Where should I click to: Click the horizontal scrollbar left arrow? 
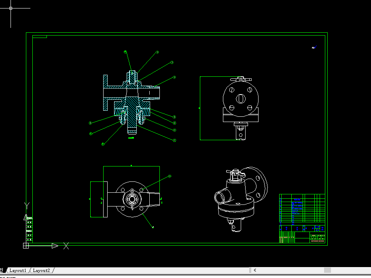(x=255, y=270)
